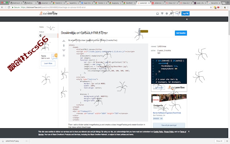Open the Stack Exchange sites icon

coord(171,13)
